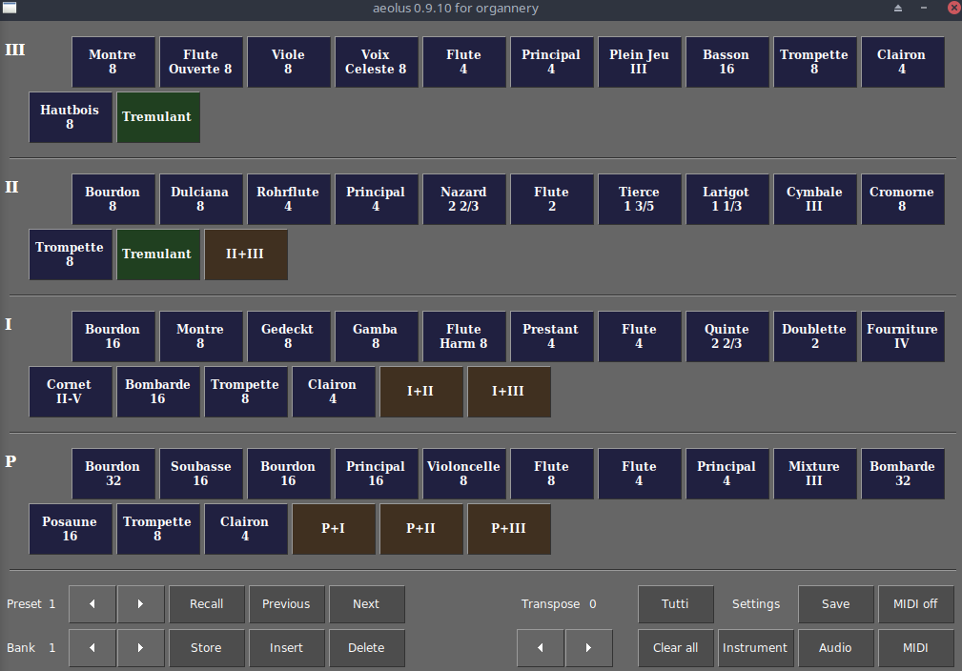Click the Next preset button
This screenshot has width=962, height=671.
[367, 604]
